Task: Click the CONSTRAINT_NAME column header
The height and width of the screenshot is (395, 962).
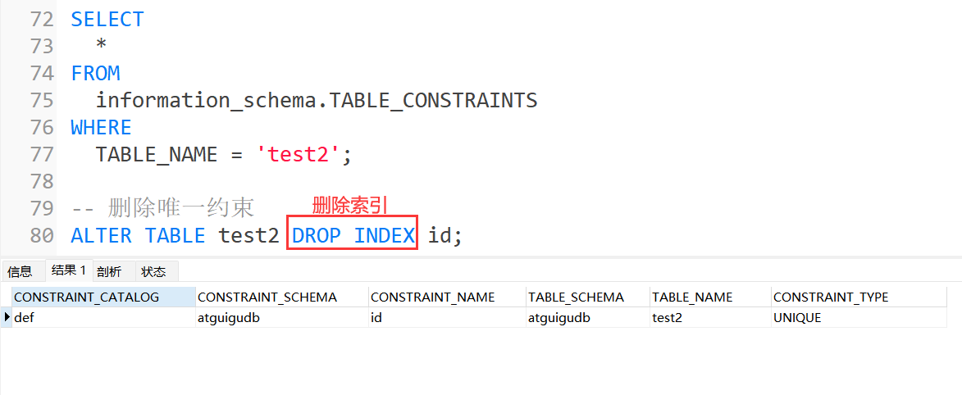Action: (x=432, y=297)
